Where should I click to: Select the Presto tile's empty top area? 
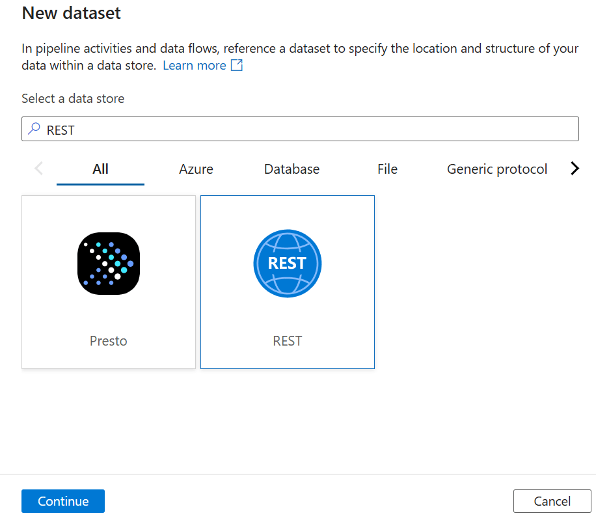pyautogui.click(x=109, y=212)
